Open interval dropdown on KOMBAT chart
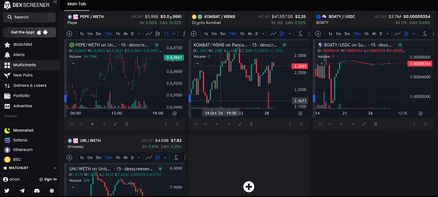 point(263,34)
